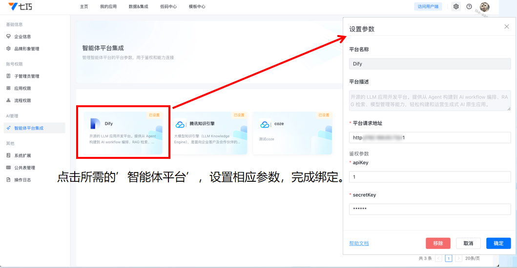This screenshot has width=517, height=268.
Task: Click the 子管理员管理 sidebar icon
Action: click(x=9, y=76)
